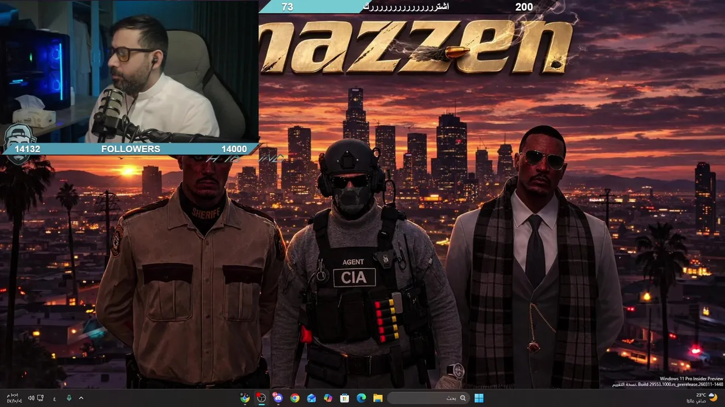Image resolution: width=725 pixels, height=407 pixels.
Task: Expand the hidden tray icons chevron
Action: pos(81,398)
